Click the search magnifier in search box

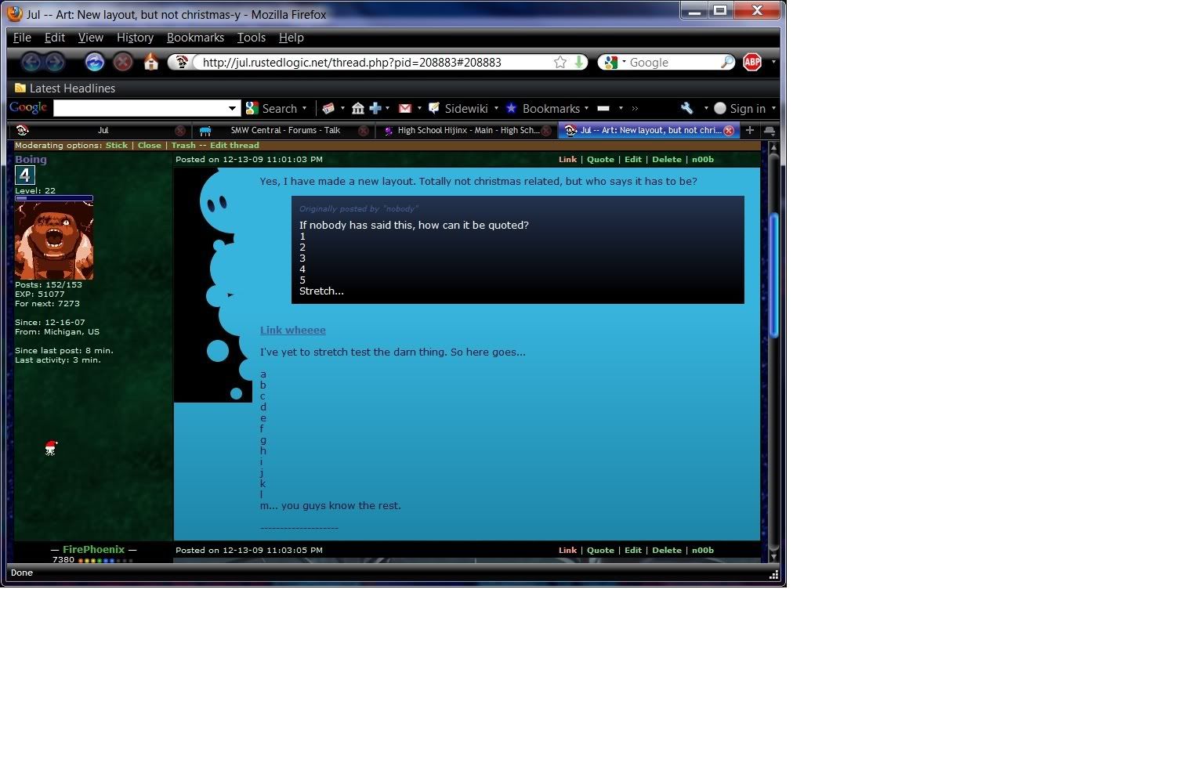727,62
